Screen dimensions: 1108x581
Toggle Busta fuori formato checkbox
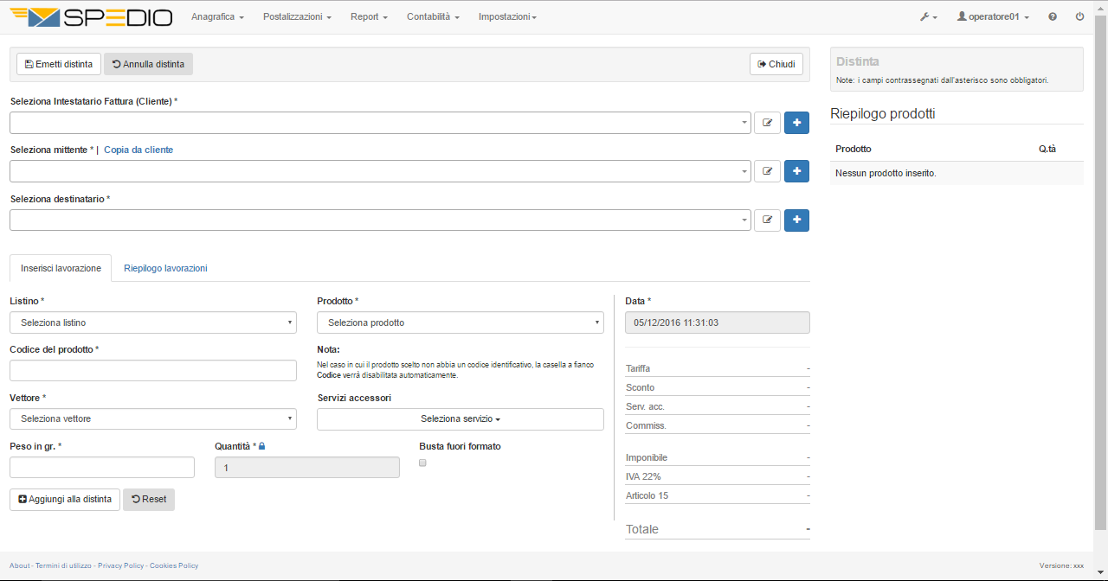click(x=422, y=463)
